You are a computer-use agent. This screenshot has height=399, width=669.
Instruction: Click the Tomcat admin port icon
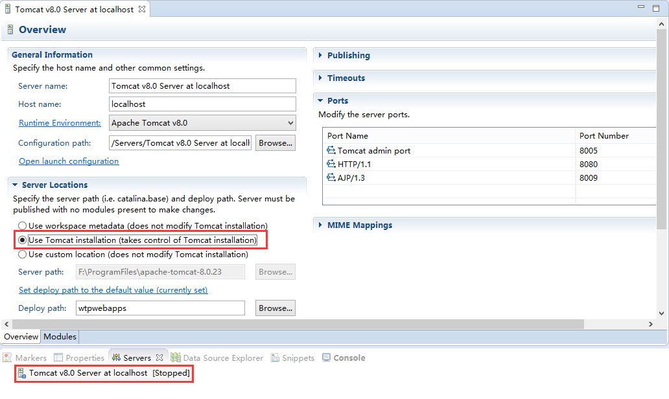click(331, 150)
